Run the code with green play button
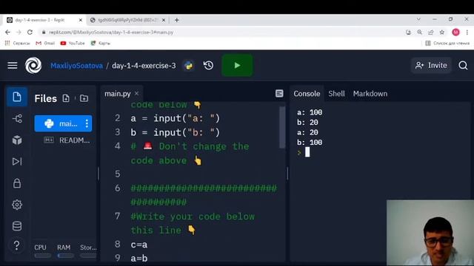The image size is (474, 266). 237,66
